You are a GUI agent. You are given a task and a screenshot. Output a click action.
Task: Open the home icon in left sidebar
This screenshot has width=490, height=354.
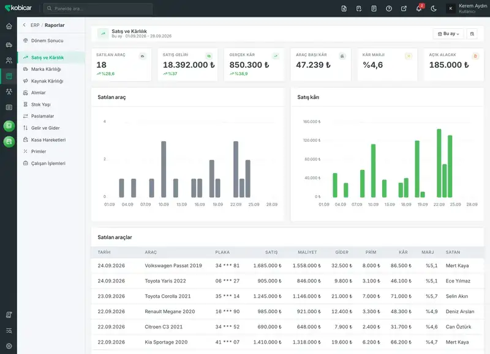point(9,26)
